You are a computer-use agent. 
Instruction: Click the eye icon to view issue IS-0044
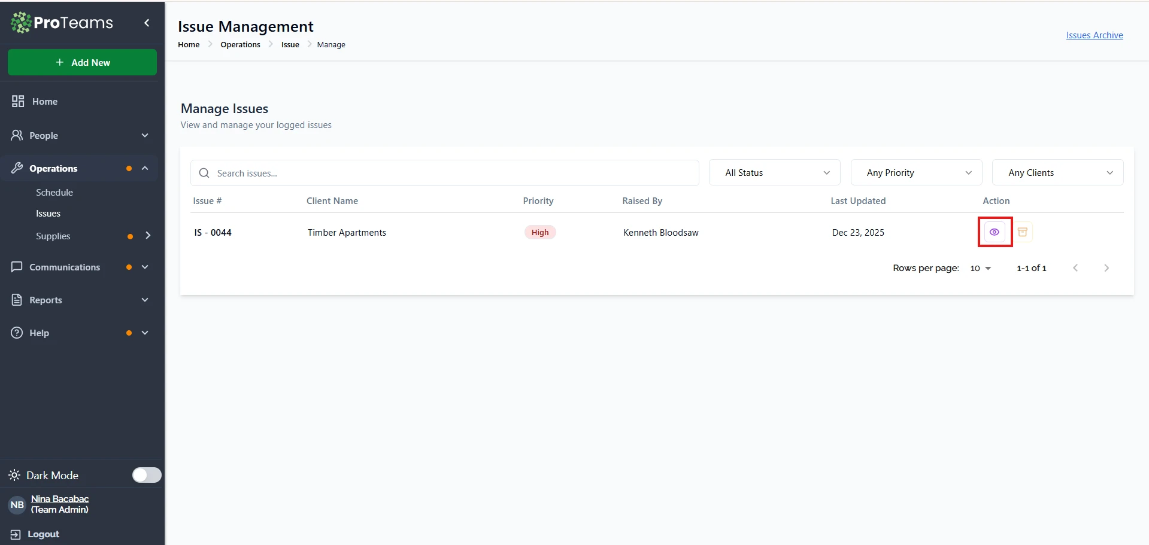[x=994, y=232]
